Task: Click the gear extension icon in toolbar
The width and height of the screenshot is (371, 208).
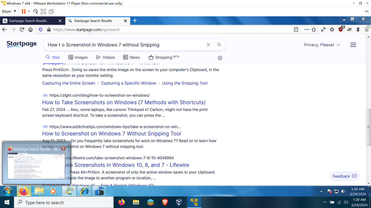Action: (332, 29)
